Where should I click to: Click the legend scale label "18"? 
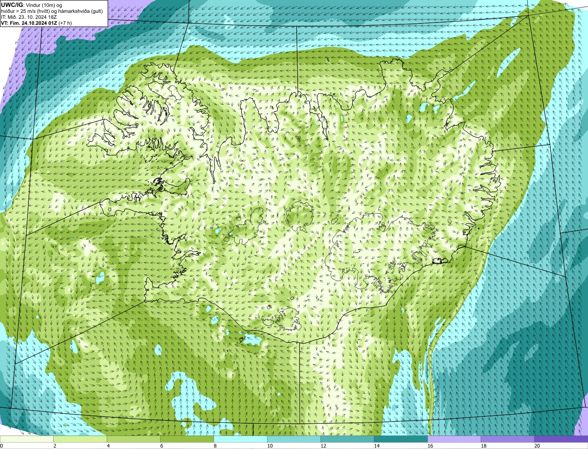484,446
